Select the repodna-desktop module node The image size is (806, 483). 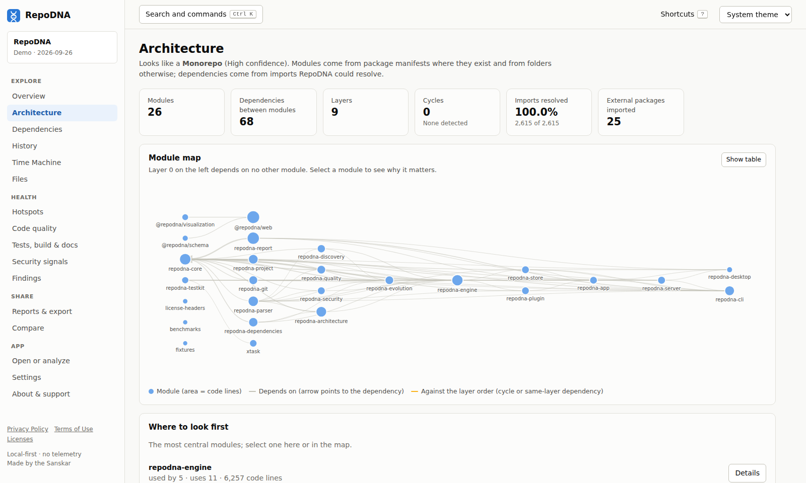tap(729, 270)
